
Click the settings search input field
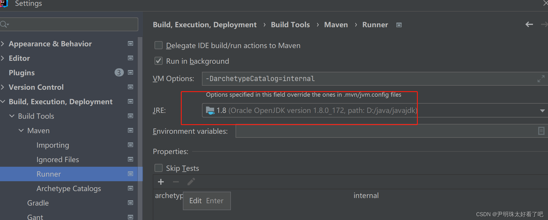(69, 24)
